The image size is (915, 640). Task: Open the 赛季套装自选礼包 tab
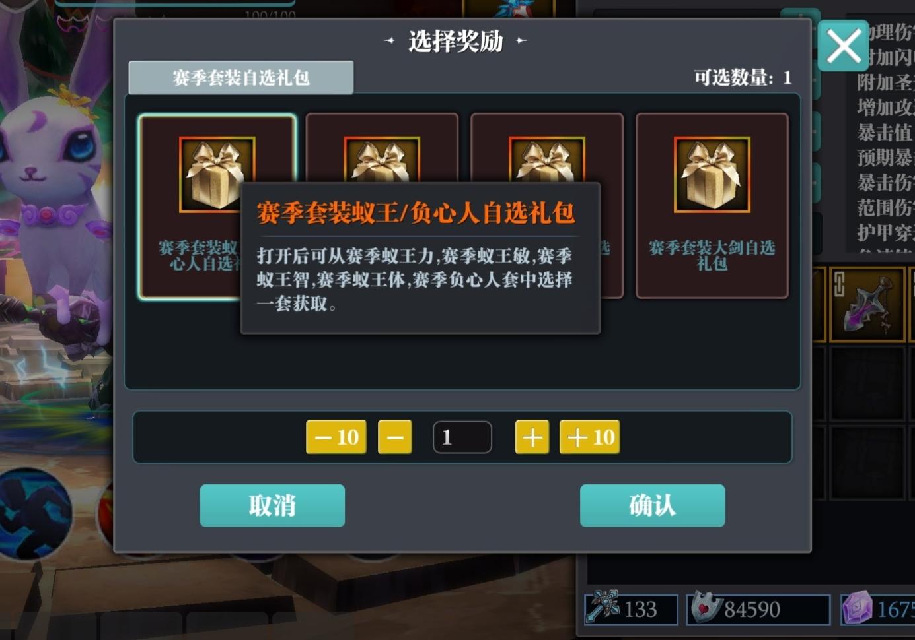241,78
